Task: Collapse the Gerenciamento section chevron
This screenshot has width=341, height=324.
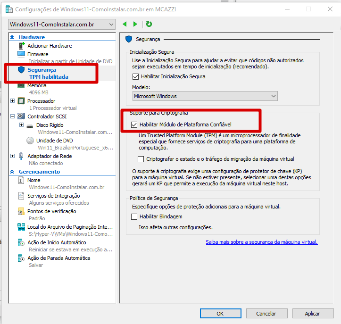Action: click(x=12, y=172)
